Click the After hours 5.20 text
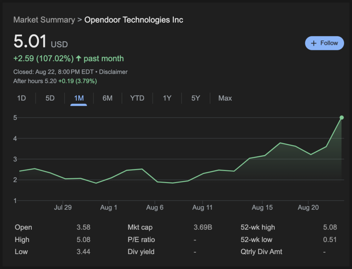The height and width of the screenshot is (269, 352). [35, 81]
